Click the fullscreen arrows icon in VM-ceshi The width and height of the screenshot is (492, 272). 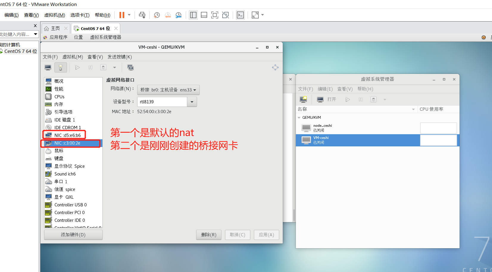pyautogui.click(x=275, y=67)
